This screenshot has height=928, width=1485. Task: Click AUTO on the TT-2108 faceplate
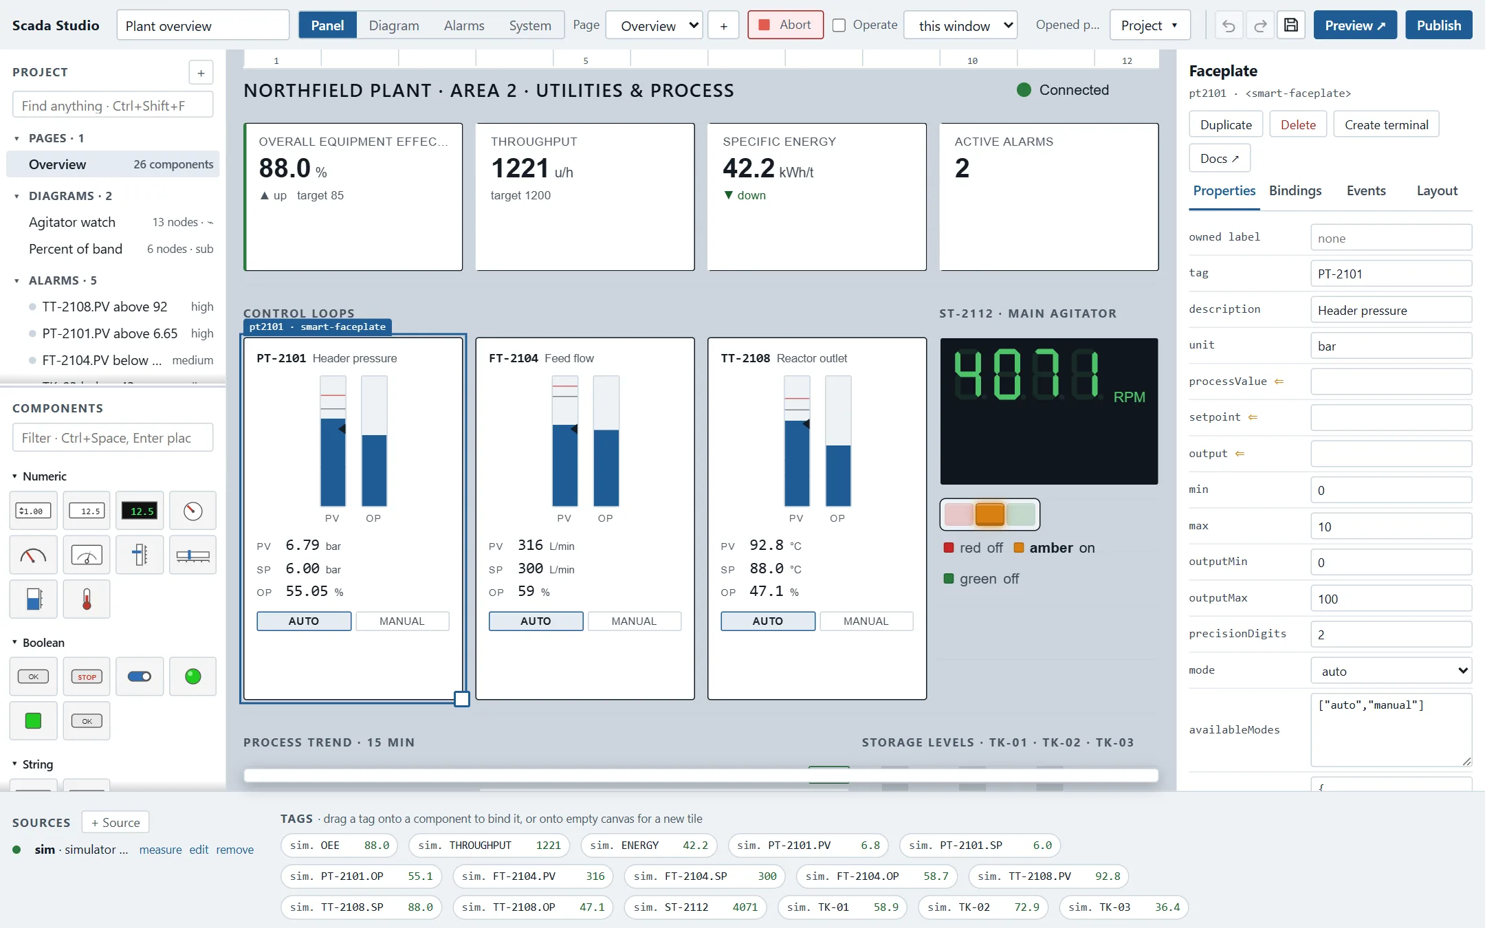[x=768, y=621]
